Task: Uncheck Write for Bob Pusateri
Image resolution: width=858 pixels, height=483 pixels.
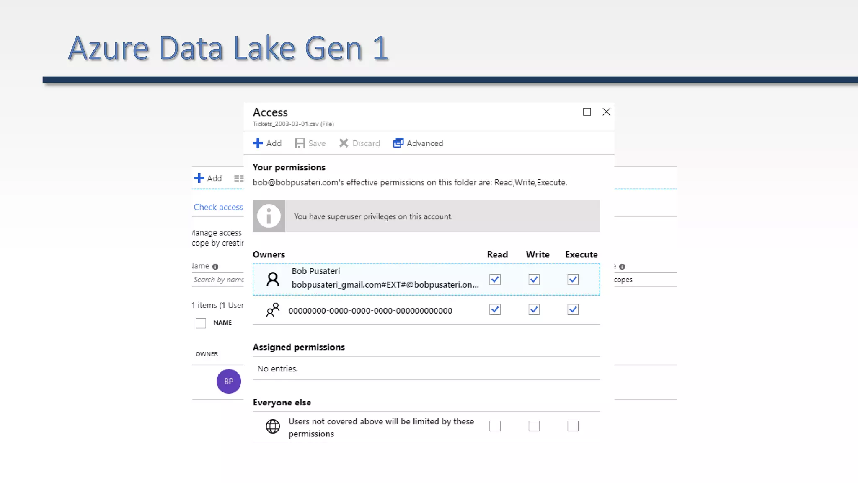Action: [534, 280]
